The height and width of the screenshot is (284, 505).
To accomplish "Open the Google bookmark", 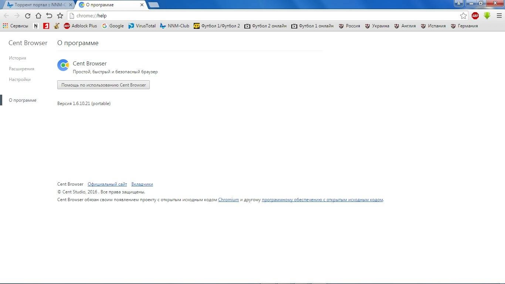I will pos(113,26).
